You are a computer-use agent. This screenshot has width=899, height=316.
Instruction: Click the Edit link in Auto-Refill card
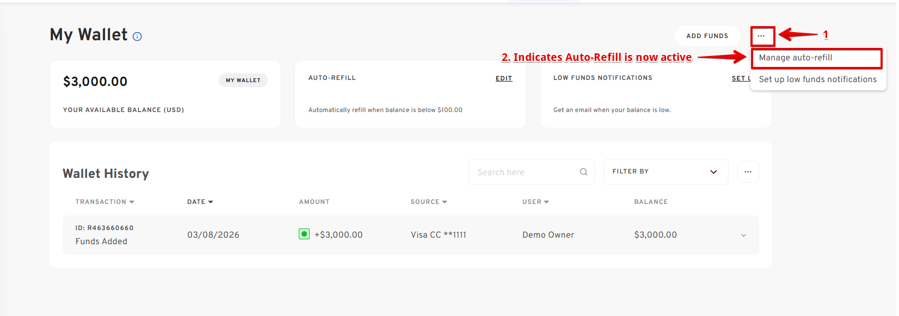[503, 78]
